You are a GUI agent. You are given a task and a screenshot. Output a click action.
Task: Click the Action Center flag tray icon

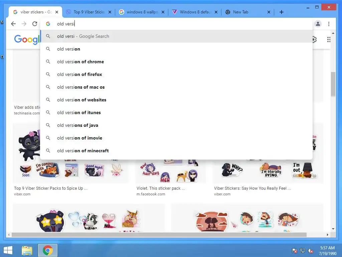[x=295, y=250]
